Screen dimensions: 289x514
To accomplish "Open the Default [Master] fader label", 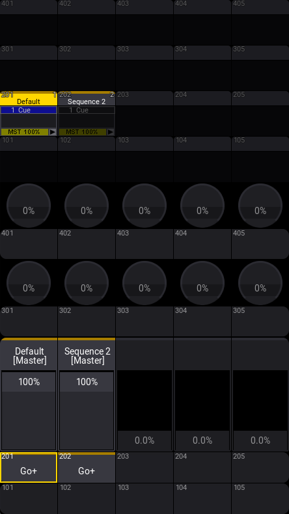I will tap(29, 356).
